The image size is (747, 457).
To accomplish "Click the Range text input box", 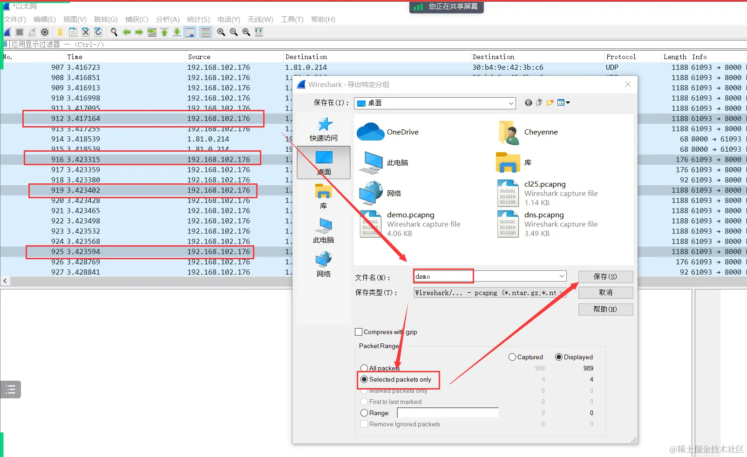I will [x=448, y=413].
